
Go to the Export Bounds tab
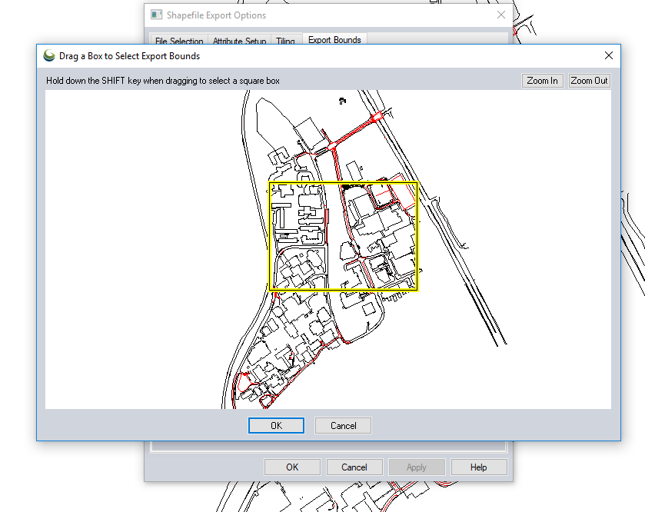pyautogui.click(x=334, y=40)
